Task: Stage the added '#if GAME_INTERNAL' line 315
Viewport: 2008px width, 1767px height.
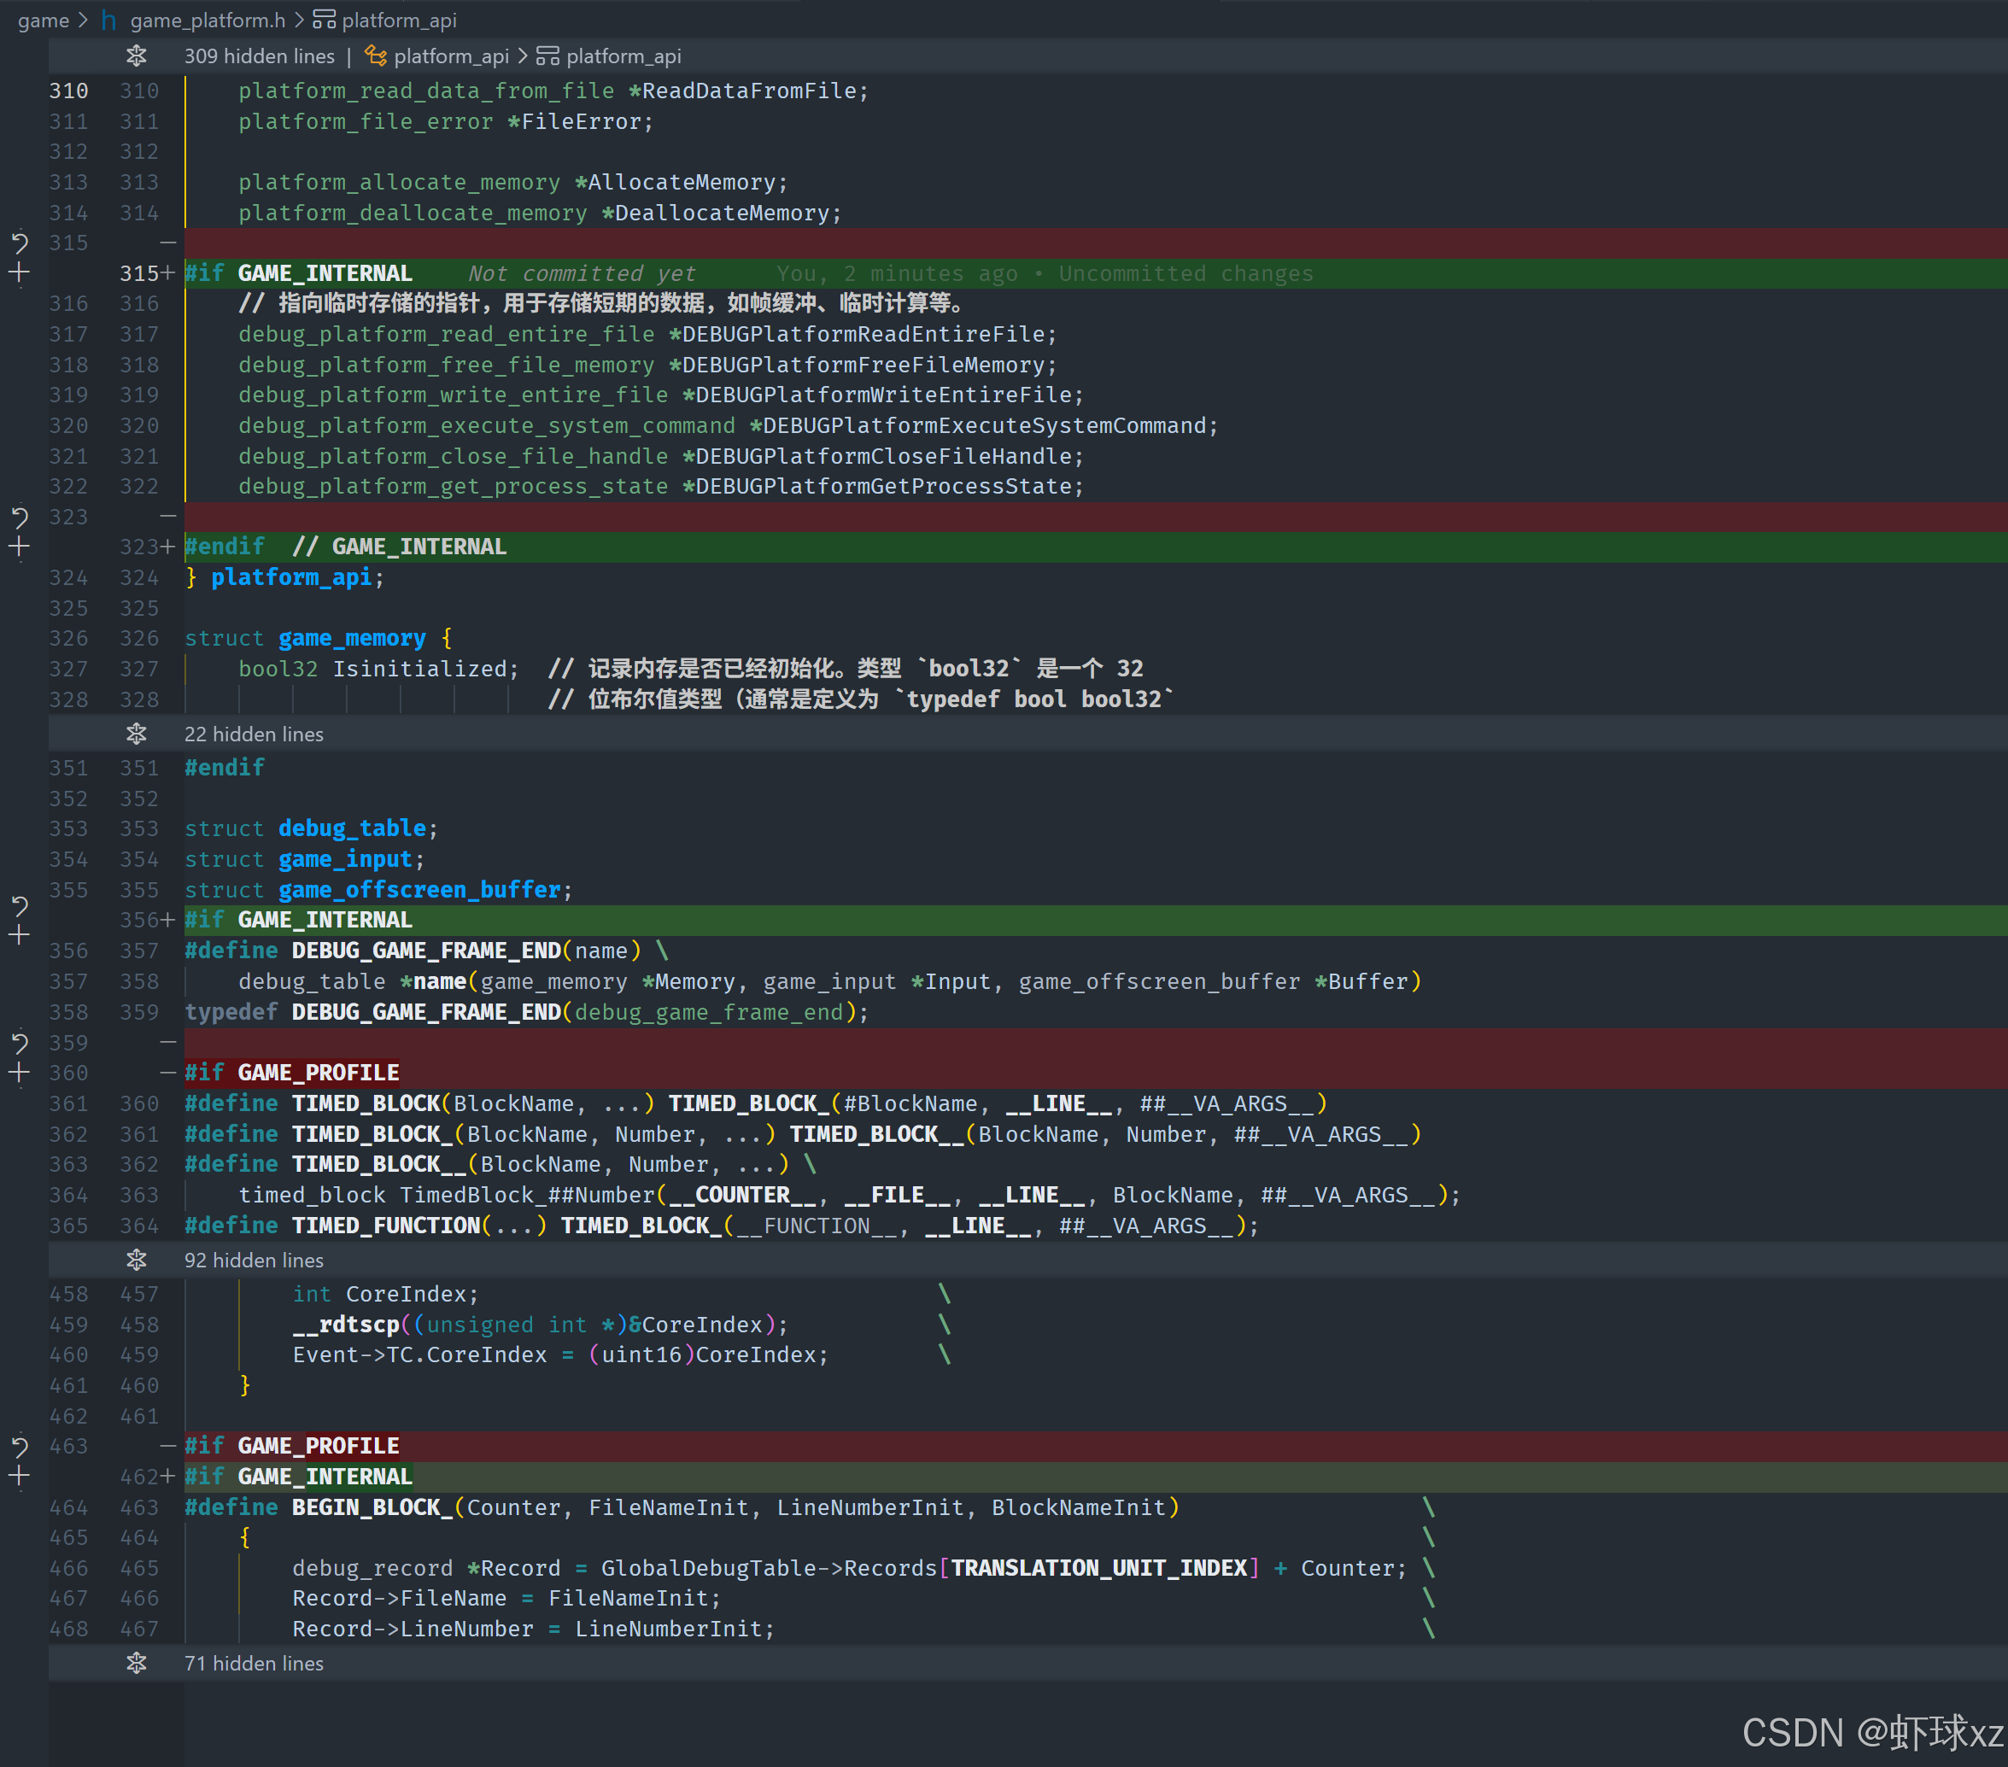Action: 20,273
